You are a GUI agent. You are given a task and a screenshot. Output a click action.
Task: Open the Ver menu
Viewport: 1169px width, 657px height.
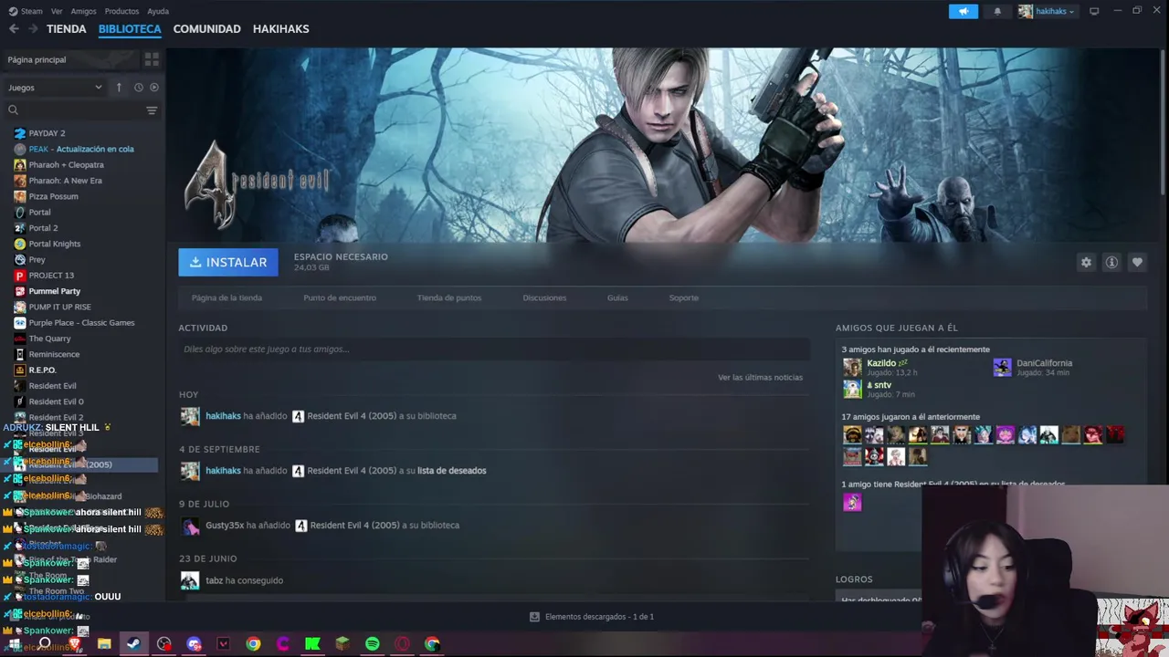tap(57, 11)
